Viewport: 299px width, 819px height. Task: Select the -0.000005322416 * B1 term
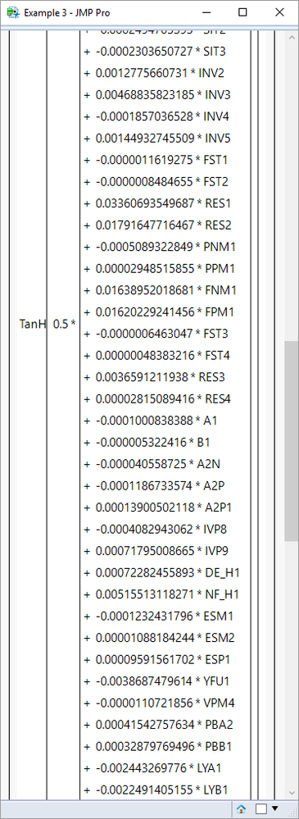point(153,443)
